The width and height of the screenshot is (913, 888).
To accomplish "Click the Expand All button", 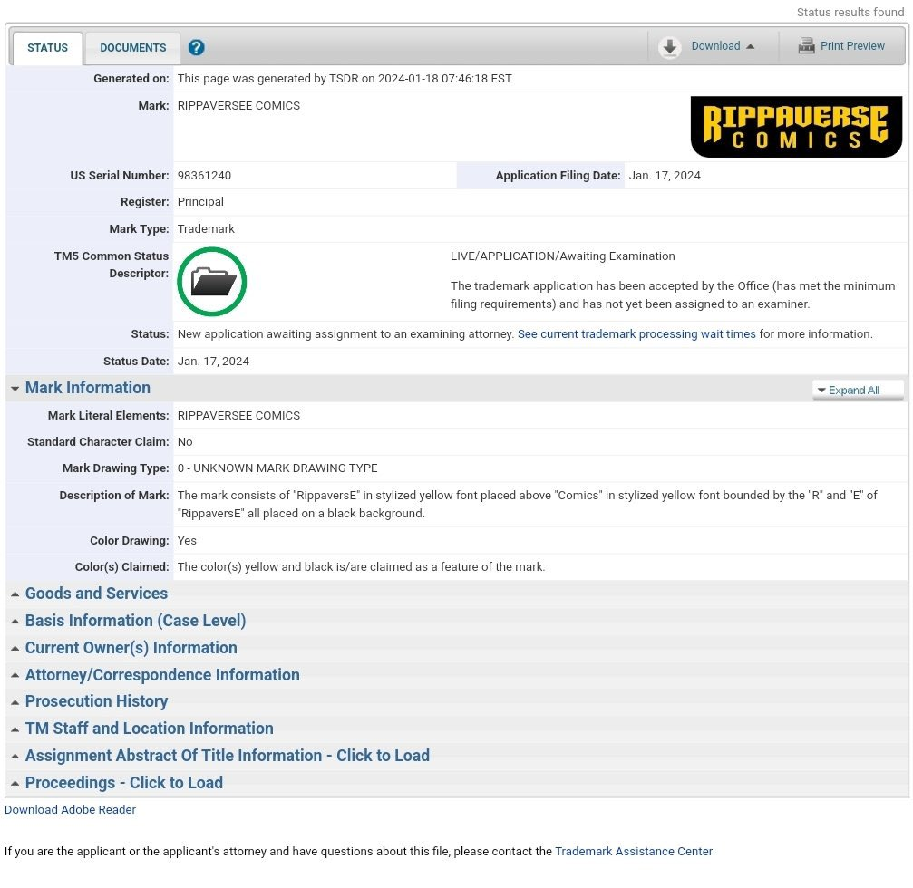I will [x=858, y=390].
